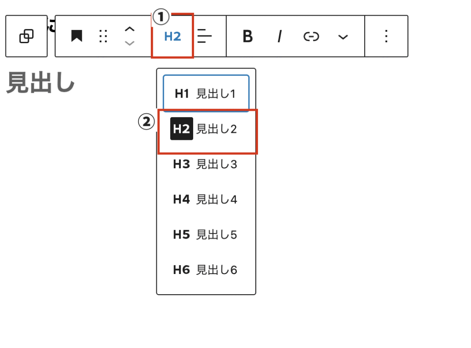Choose H3 見出し3 from list
Image resolution: width=471 pixels, height=348 pixels.
tap(206, 164)
